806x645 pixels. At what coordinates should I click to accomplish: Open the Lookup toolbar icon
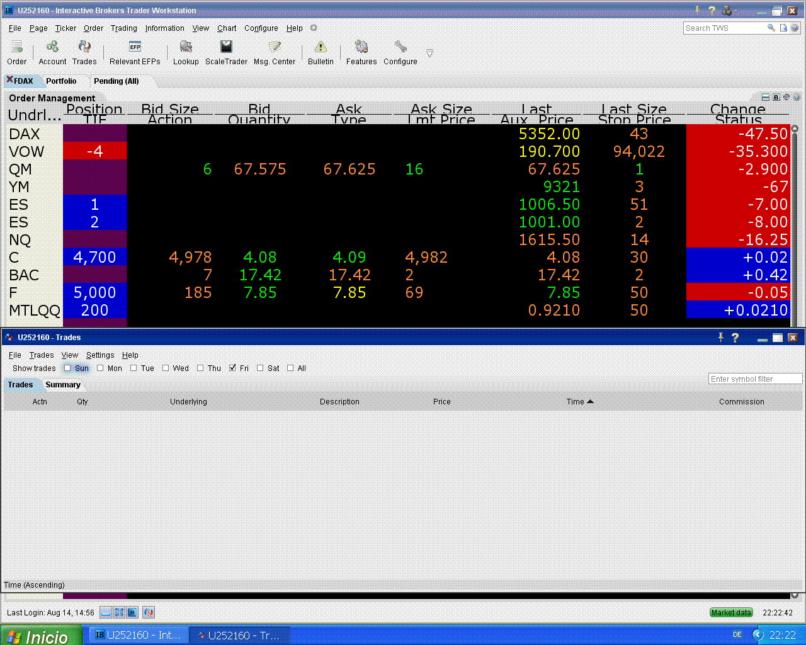pos(186,53)
